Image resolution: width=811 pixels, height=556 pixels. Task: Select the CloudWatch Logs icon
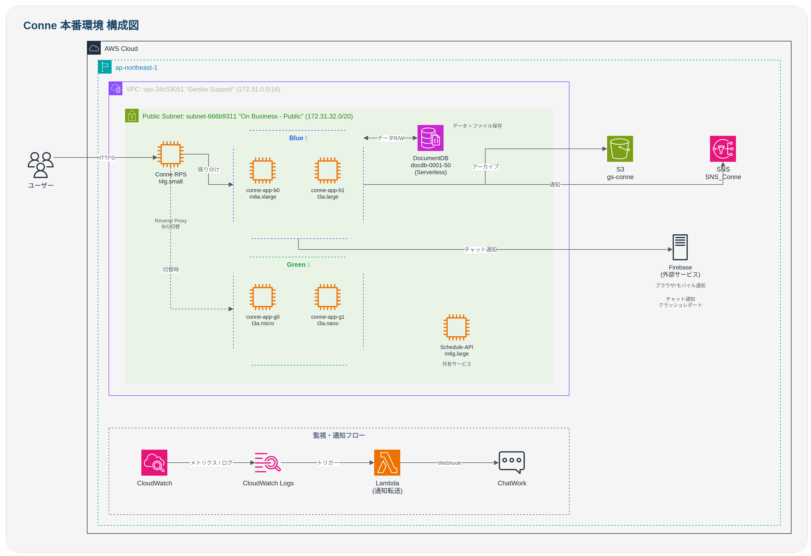pos(268,463)
